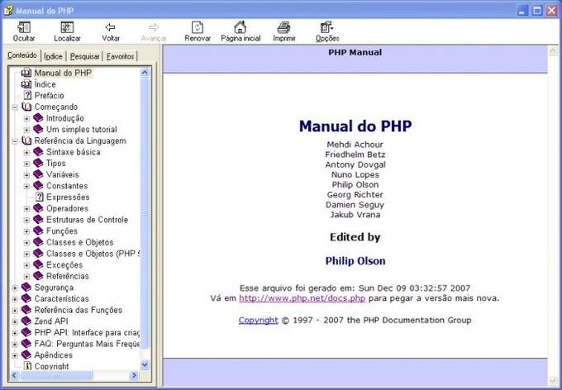Click the Localizar toolbar icon
Screen dimensions: 562x390
point(67,27)
